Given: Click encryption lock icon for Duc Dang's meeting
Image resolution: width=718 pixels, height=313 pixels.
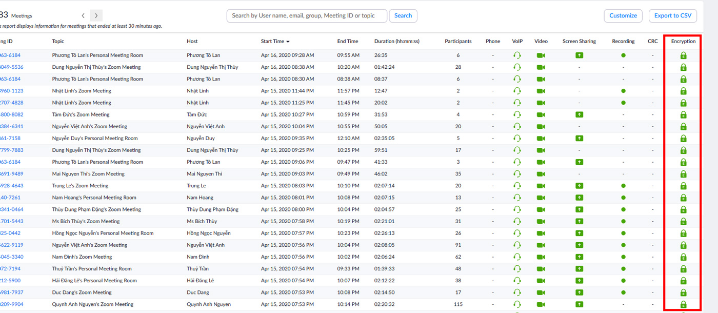Looking at the screenshot, I should [x=683, y=292].
